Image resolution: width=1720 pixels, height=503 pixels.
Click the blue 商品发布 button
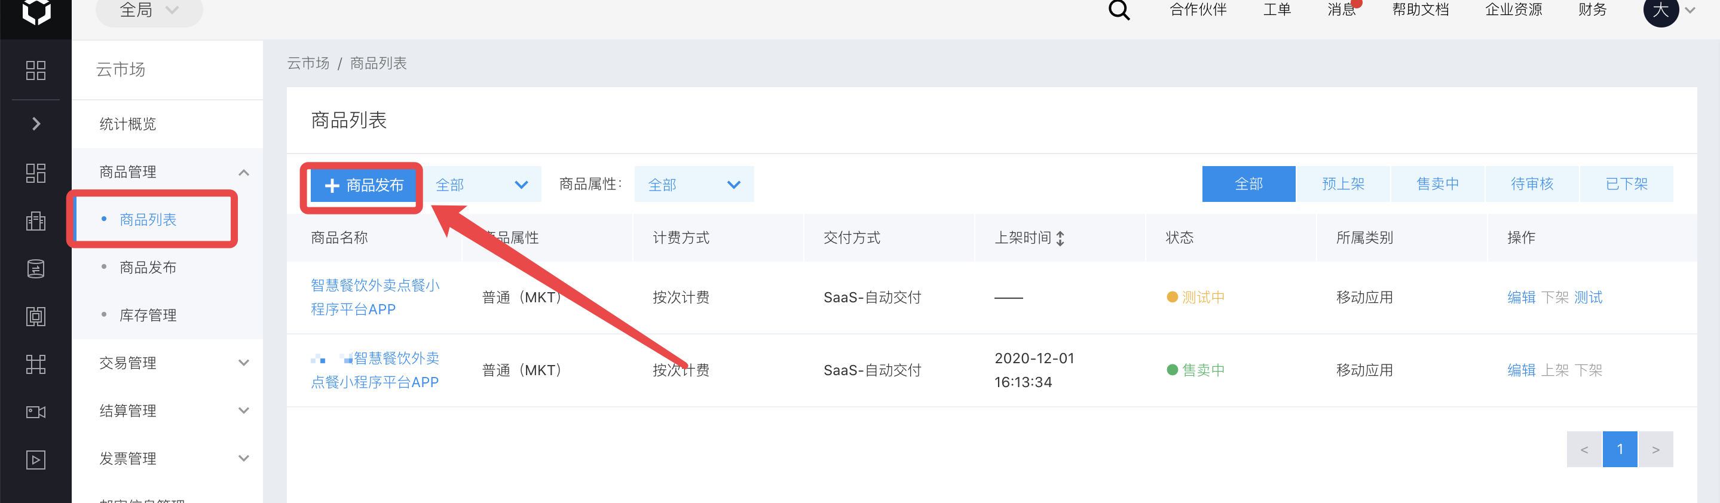[364, 185]
